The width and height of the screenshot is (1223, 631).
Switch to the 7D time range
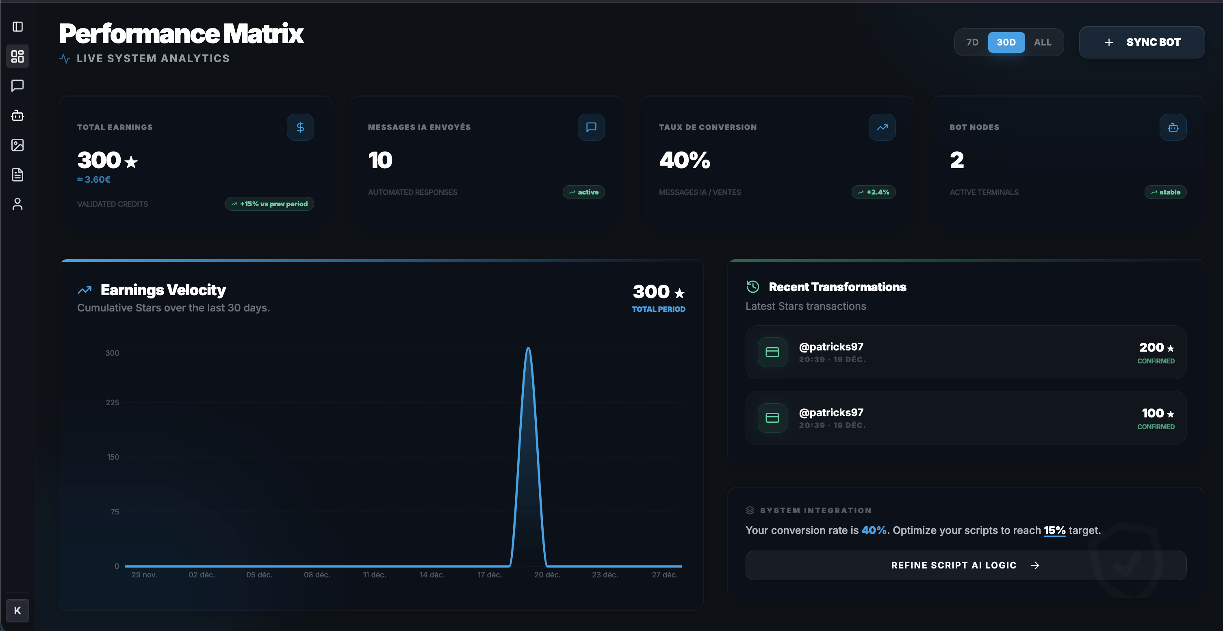(973, 42)
